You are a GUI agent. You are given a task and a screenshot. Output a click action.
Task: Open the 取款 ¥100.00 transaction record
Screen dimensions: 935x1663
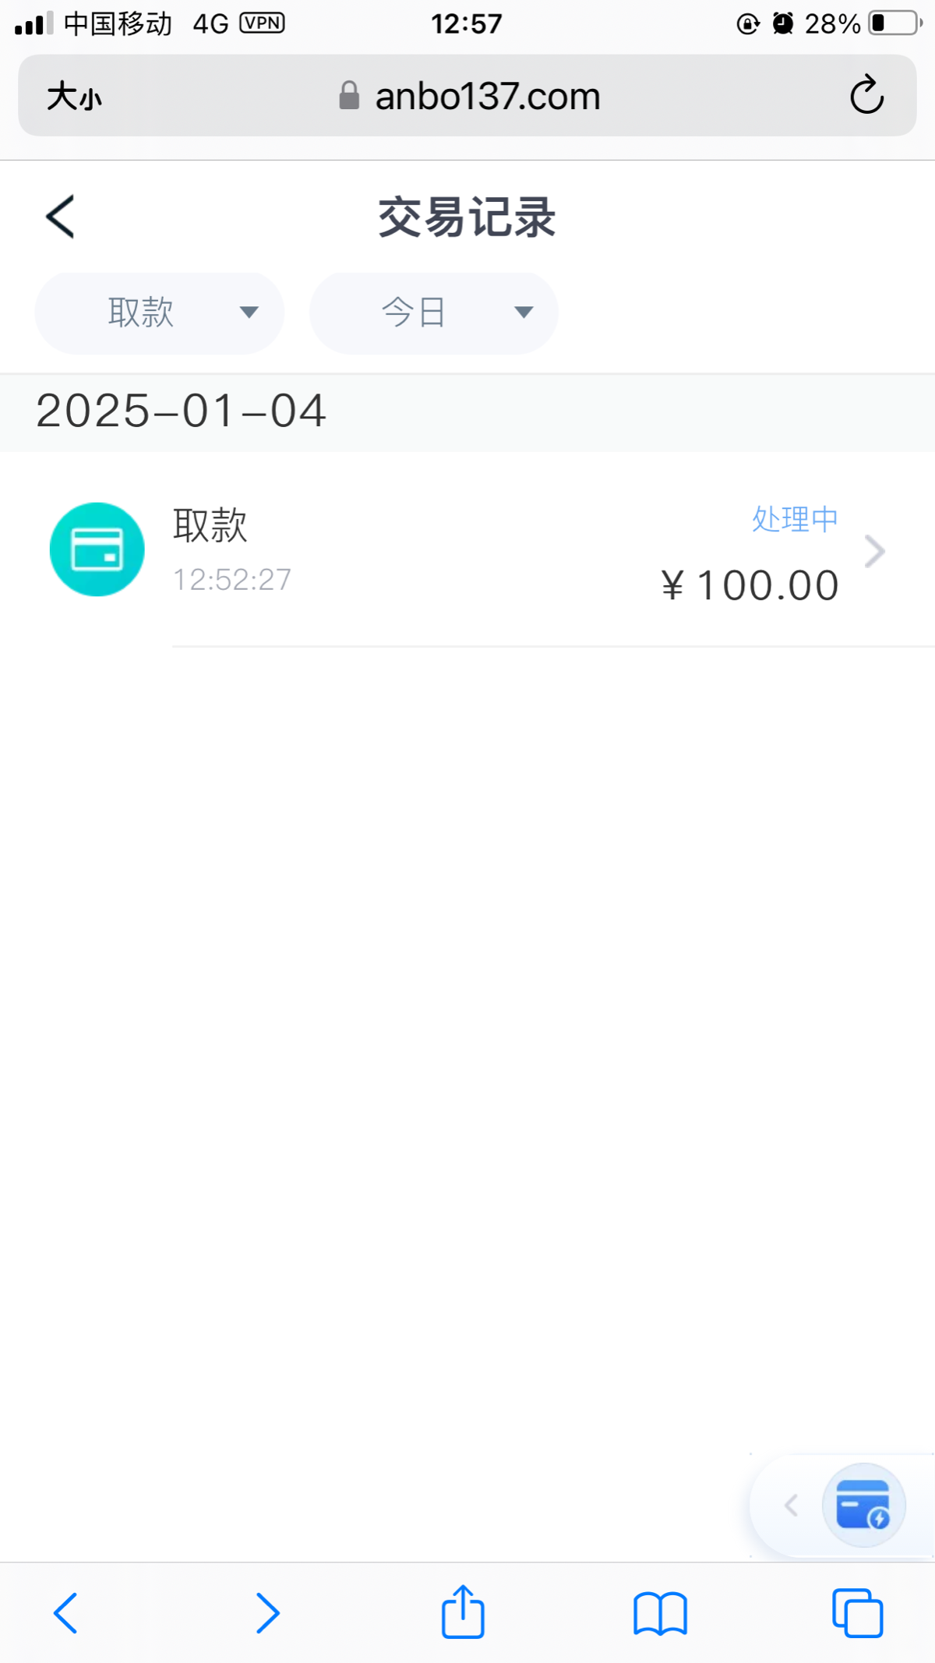(467, 552)
